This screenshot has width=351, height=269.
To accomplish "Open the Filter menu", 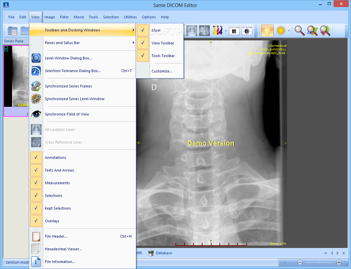I will pyautogui.click(x=64, y=17).
